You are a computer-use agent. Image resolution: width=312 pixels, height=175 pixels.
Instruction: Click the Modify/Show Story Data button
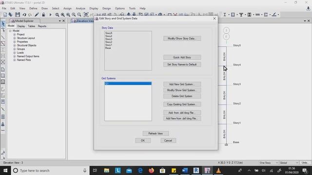tap(182, 38)
